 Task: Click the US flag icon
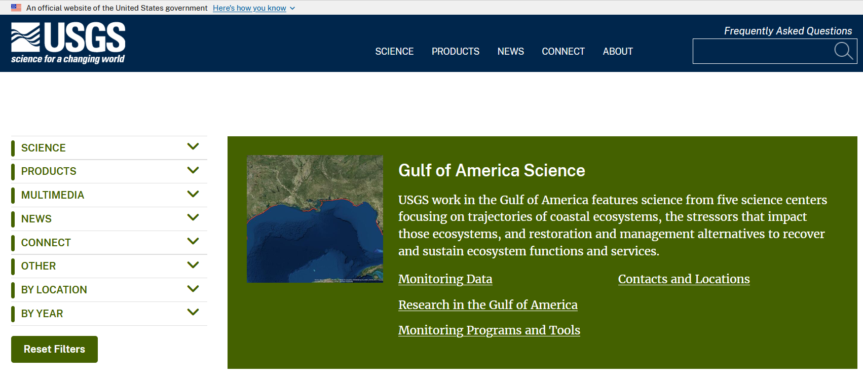[x=16, y=8]
